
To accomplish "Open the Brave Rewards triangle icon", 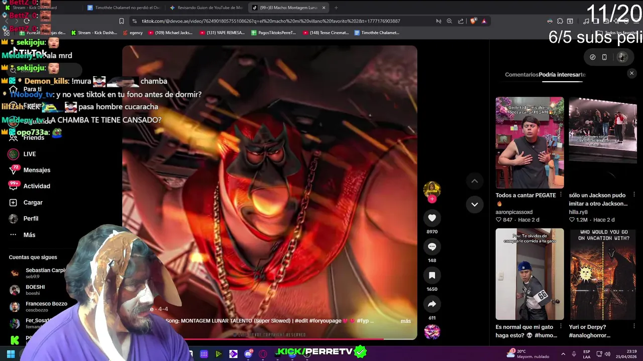I will [x=484, y=21].
